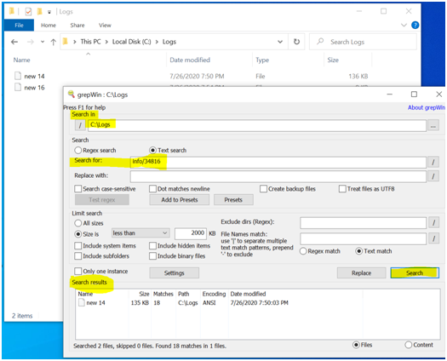447x361 pixels.
Task: Click the slash button beside Search for
Action: 433,162
